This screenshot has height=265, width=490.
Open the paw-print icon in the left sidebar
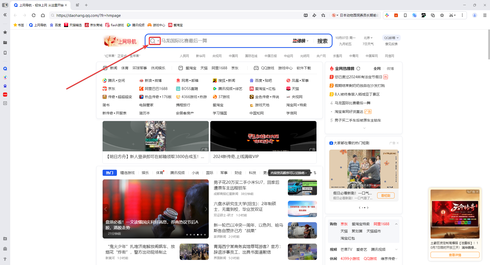pos(5,86)
